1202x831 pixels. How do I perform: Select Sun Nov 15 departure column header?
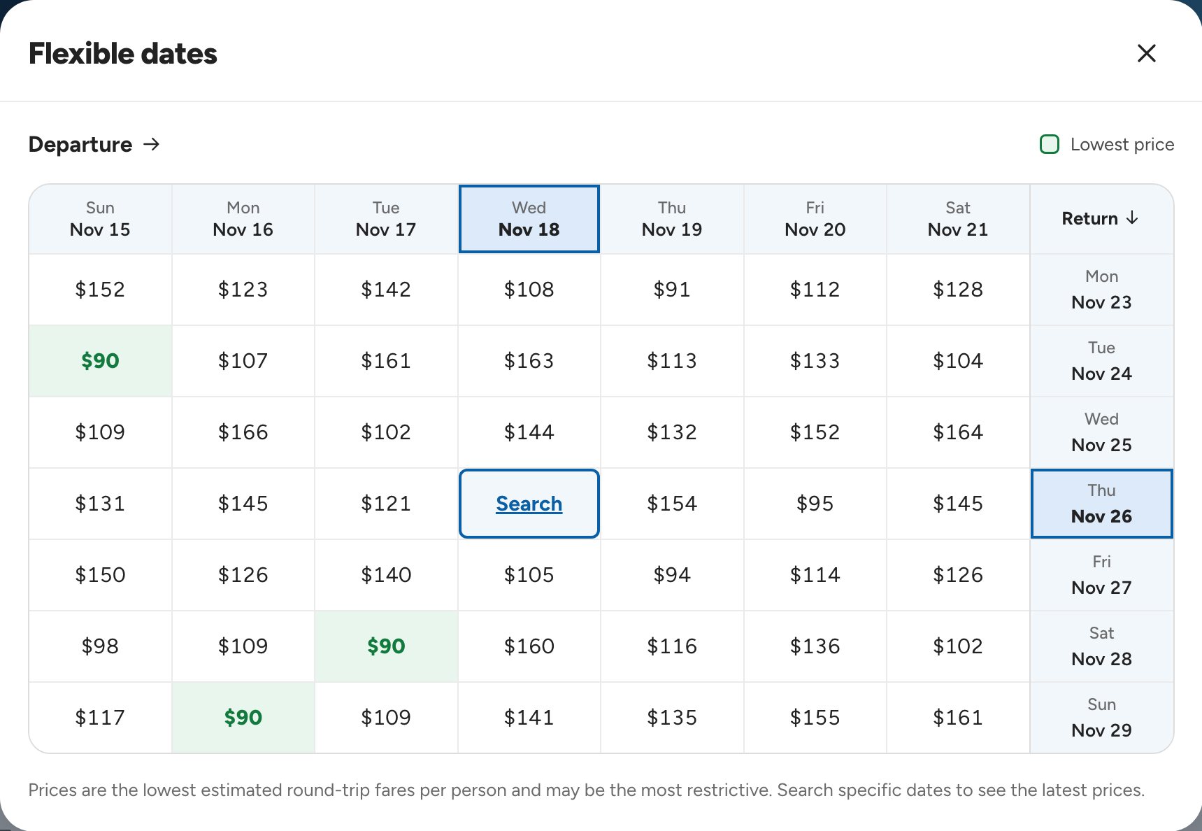pos(100,219)
